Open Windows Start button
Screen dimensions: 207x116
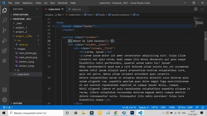[x=4, y=113]
